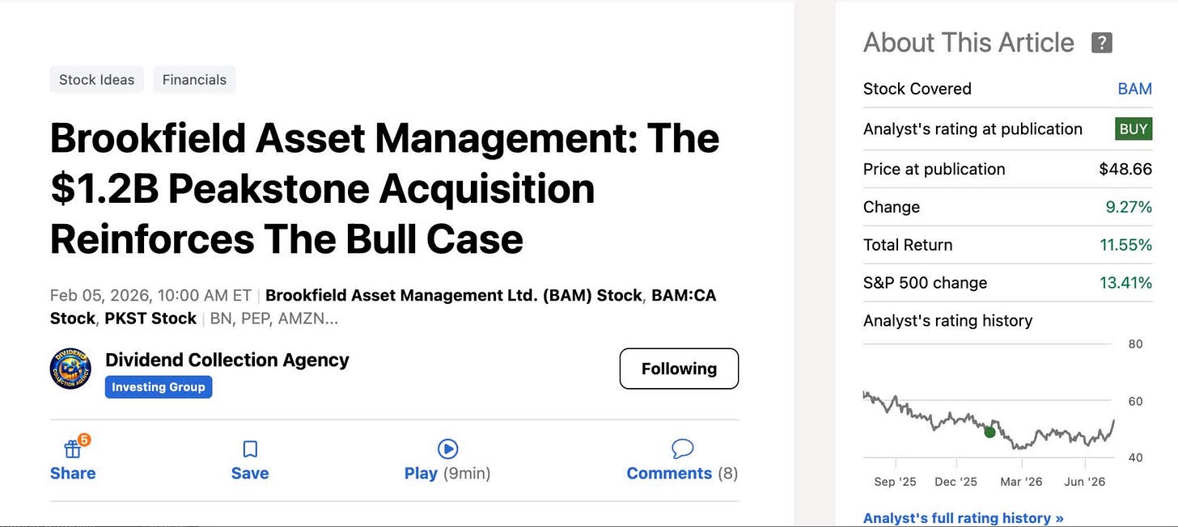Expand the BN, PEP, AMZN... ticker list
The width and height of the screenshot is (1178, 527).
(x=273, y=318)
